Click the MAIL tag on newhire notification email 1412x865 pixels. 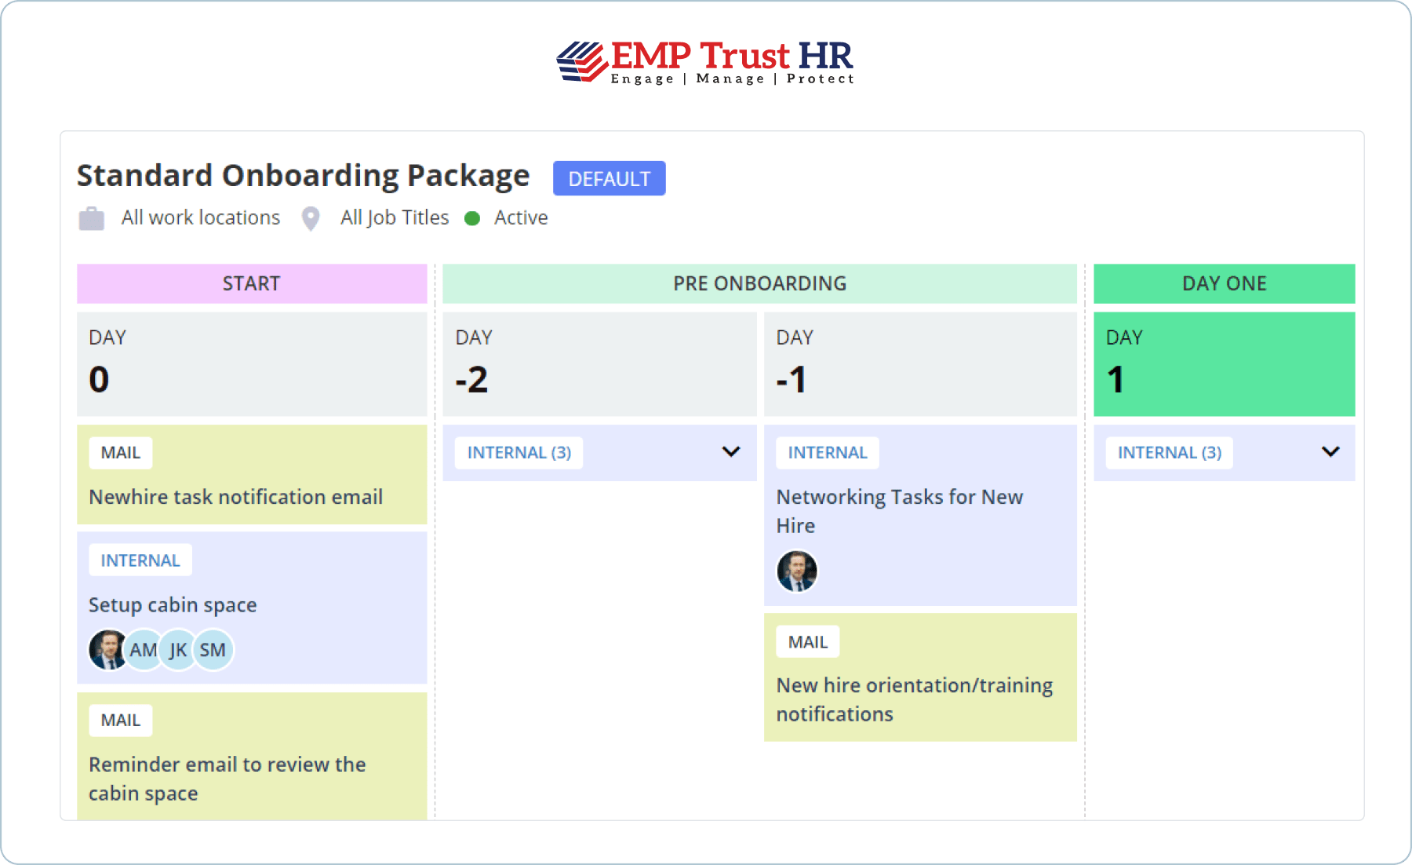(x=120, y=452)
